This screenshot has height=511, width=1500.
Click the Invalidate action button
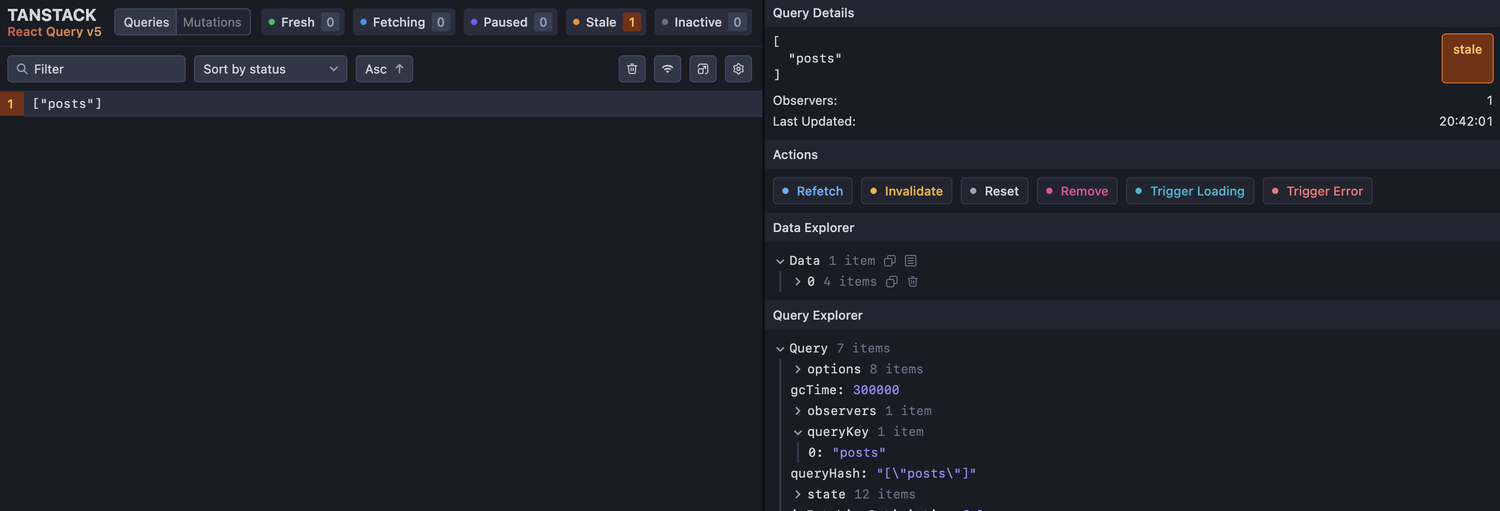pos(906,191)
